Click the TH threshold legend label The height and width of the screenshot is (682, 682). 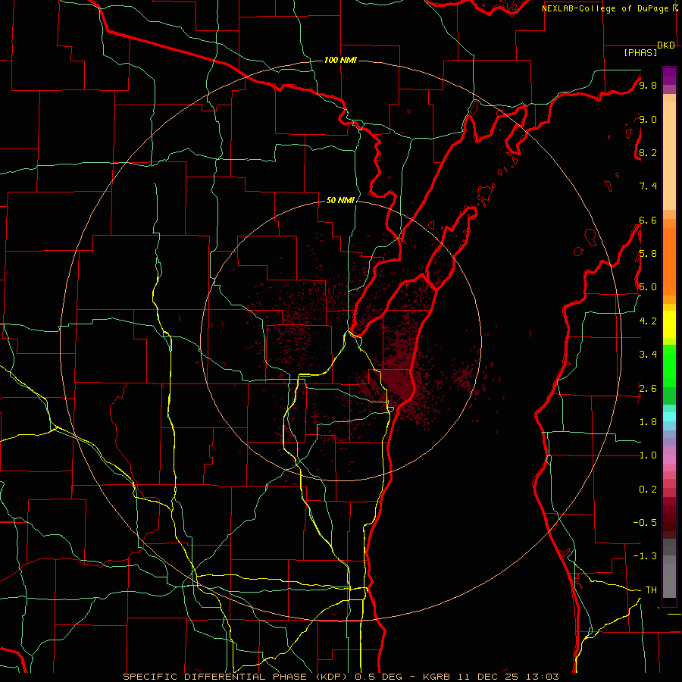pyautogui.click(x=651, y=590)
